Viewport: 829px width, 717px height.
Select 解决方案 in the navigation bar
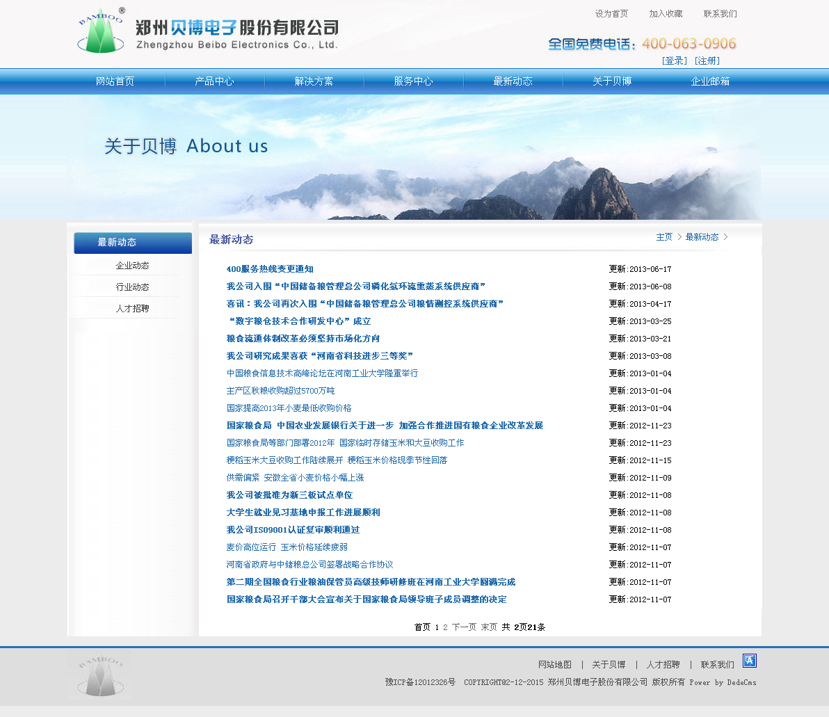point(314,81)
